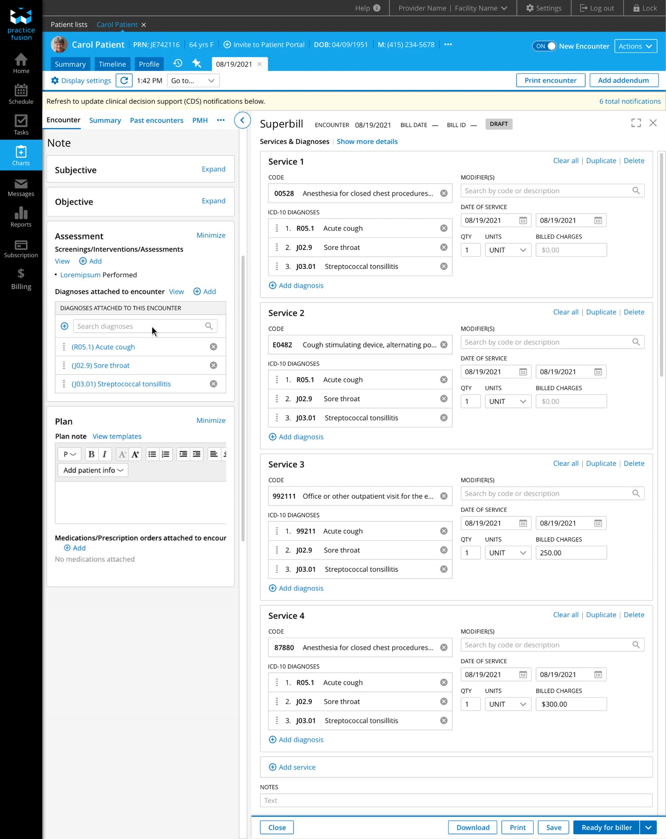This screenshot has height=839, width=666.
Task: Toggle italic in plan note editor
Action: [105, 454]
